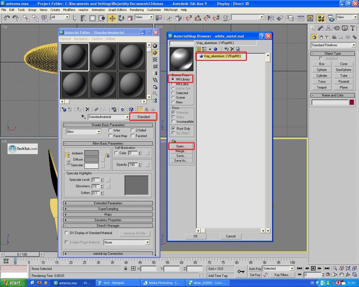Select Mtl Library radio button
Screen dimensions: 359x287
click(173, 79)
